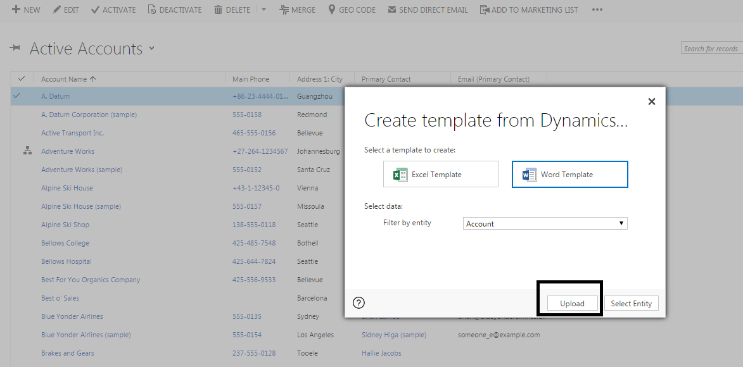Open the Best o' Sales account

coord(60,298)
